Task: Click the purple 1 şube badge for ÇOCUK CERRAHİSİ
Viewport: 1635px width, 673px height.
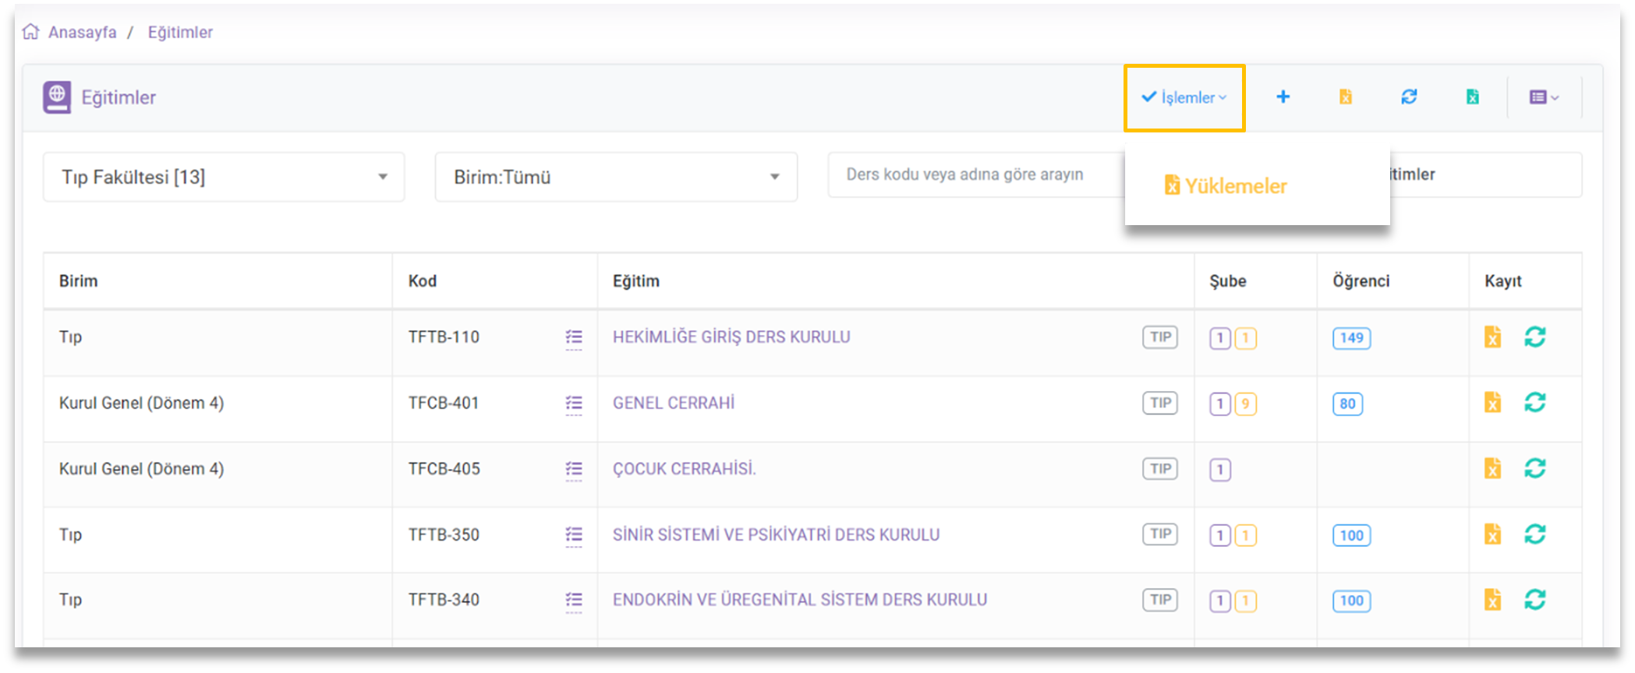Action: click(x=1220, y=470)
